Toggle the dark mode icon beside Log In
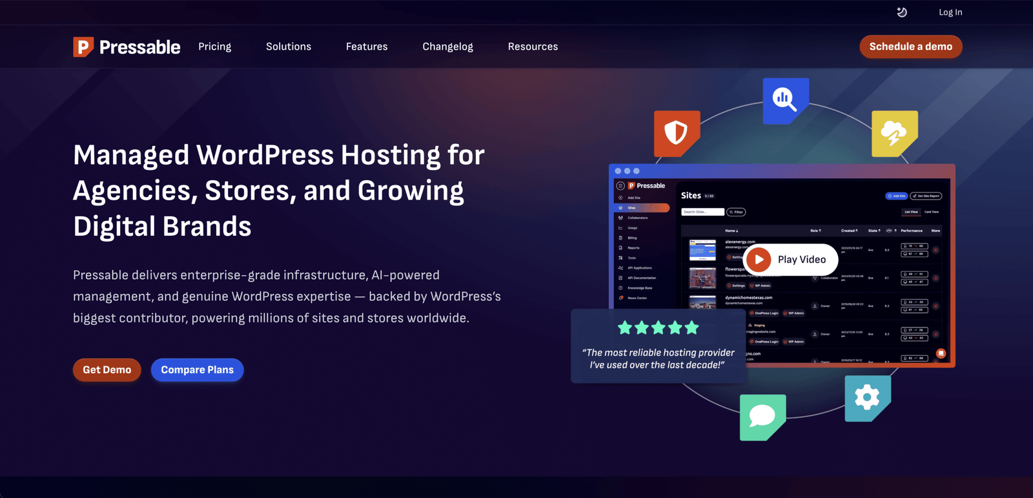 902,12
